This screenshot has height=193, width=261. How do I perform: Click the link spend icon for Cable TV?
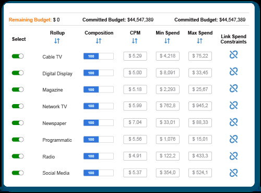click(x=233, y=55)
